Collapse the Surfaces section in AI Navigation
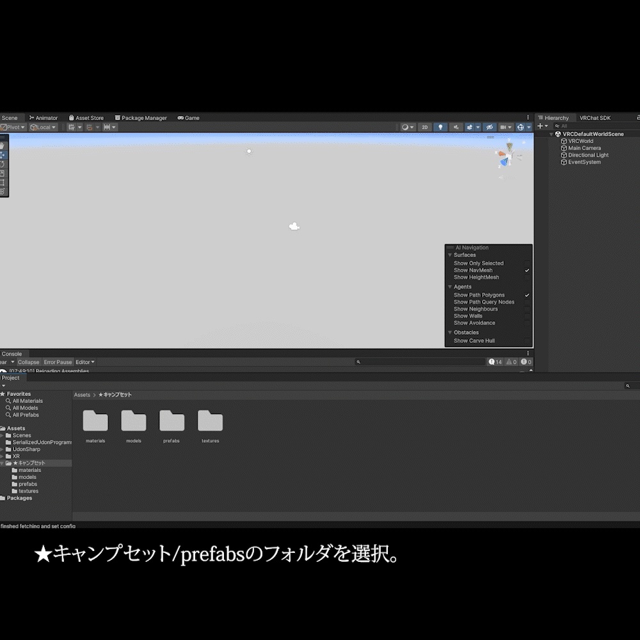Screen dimensions: 640x640 tap(450, 255)
